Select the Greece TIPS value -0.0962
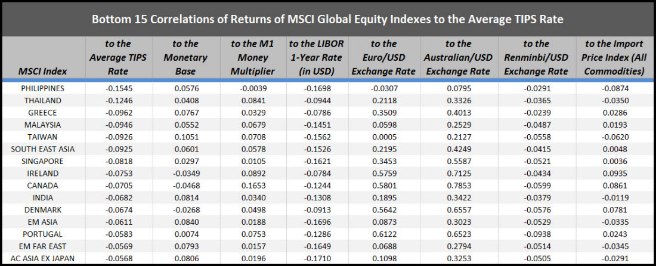Image resolution: width=656 pixels, height=266 pixels. click(119, 113)
